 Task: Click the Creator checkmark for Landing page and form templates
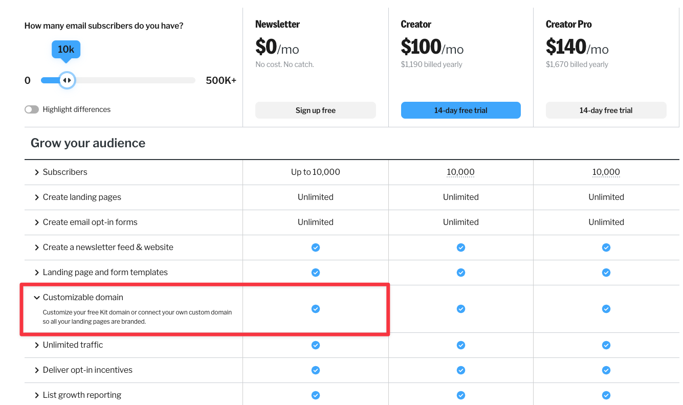(x=461, y=273)
